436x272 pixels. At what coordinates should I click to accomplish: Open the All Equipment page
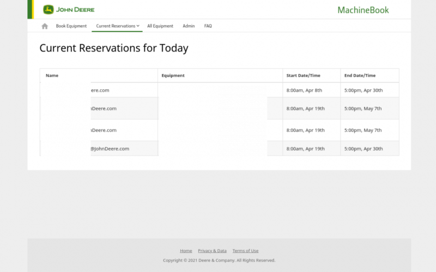point(160,26)
